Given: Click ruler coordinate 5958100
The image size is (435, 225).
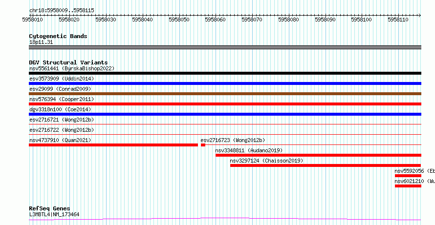Looking at the screenshot, I should coord(362,20).
